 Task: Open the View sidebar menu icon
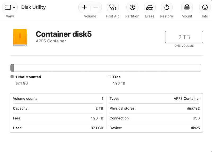click(8, 7)
